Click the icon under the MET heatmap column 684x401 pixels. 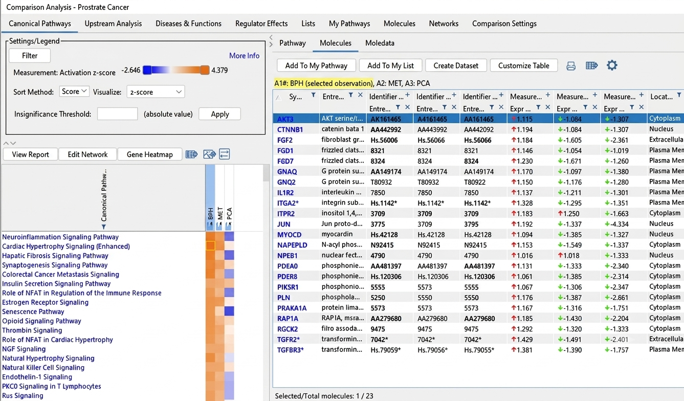tap(220, 226)
